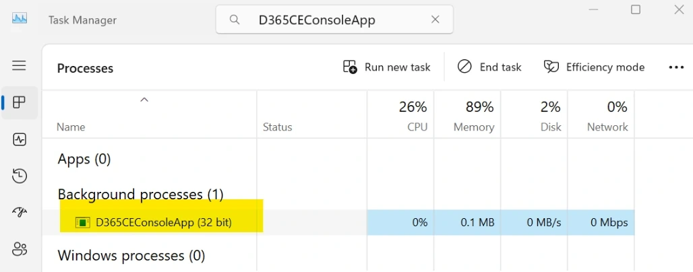The image size is (693, 272).
Task: Open the hamburger navigation menu
Action: (x=19, y=66)
